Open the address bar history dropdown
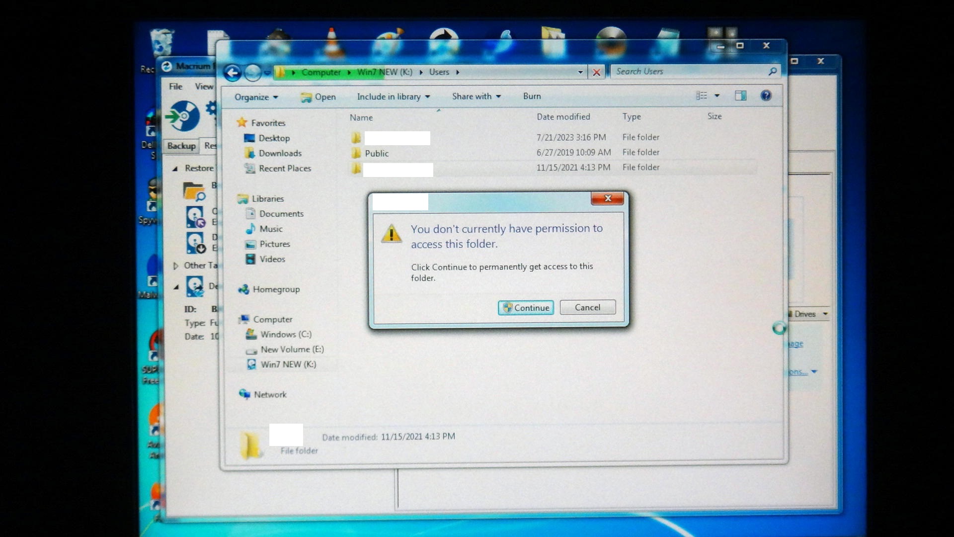Screen dimensions: 954x537 pyautogui.click(x=580, y=72)
